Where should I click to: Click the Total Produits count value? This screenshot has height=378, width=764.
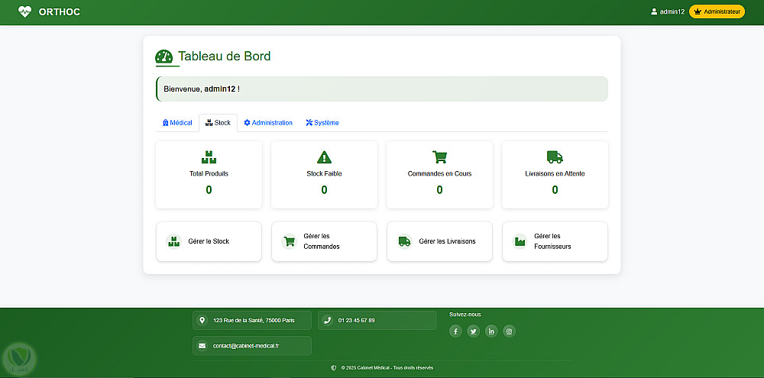[x=209, y=190]
